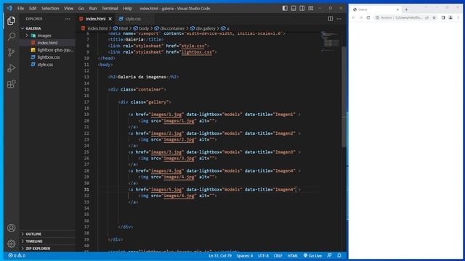Follow the lightbox.css href link in code
This screenshot has width=465, height=261.
click(x=197, y=52)
